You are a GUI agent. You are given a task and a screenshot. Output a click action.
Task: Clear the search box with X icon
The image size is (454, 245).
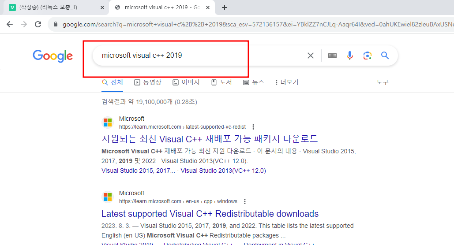[x=311, y=56]
